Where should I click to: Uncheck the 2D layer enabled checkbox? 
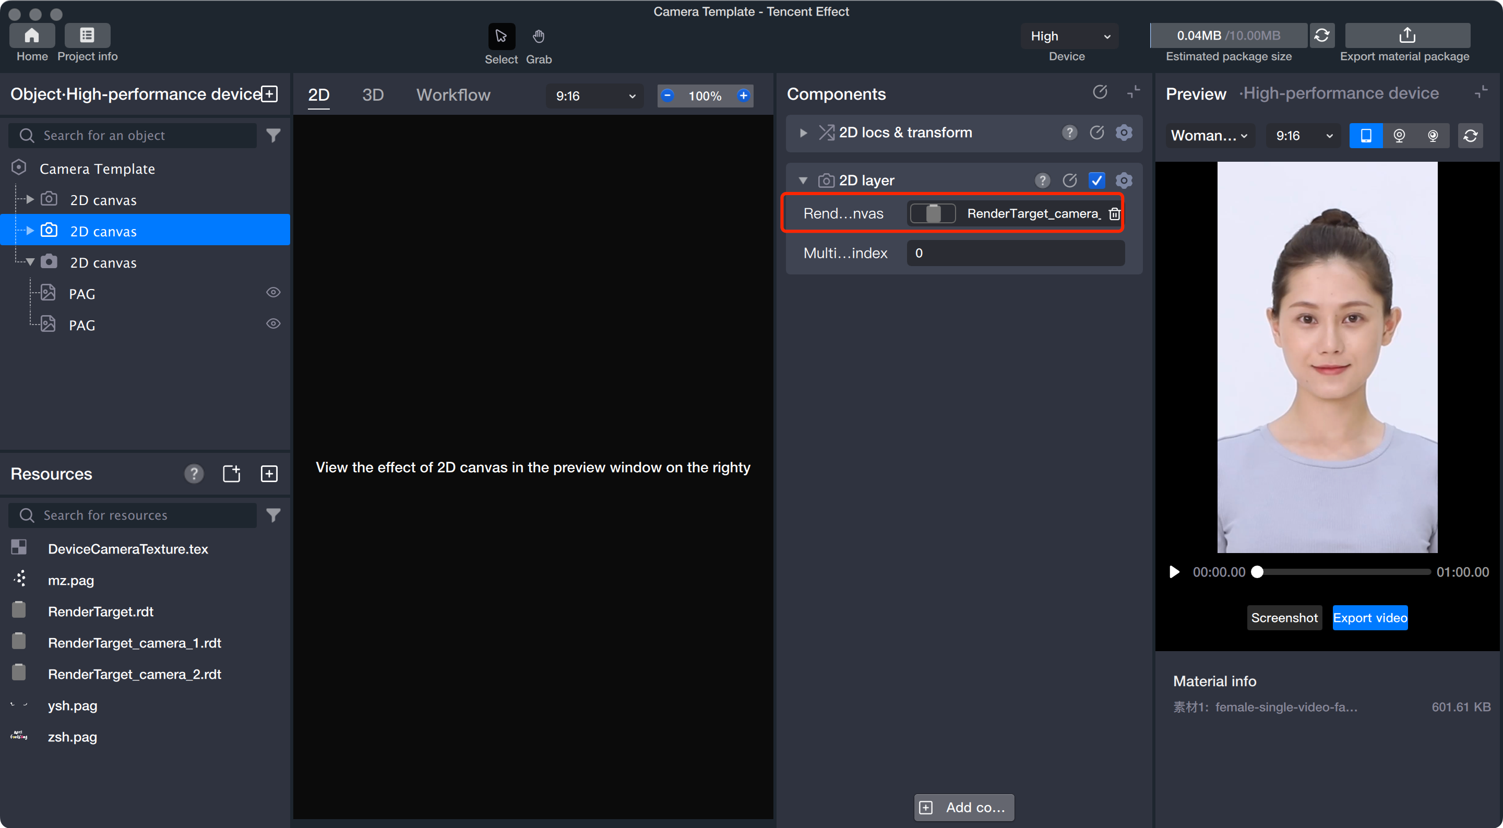pos(1096,181)
